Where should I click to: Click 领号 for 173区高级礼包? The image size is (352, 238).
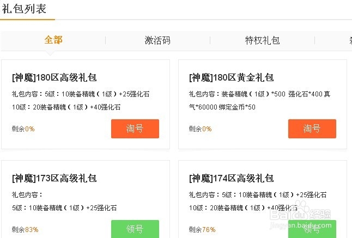[x=135, y=229]
